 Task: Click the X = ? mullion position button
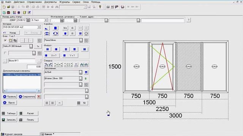[x=52, y=56]
